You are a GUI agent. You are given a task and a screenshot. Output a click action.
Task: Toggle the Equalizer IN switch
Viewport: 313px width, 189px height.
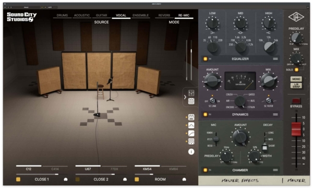tap(205, 59)
